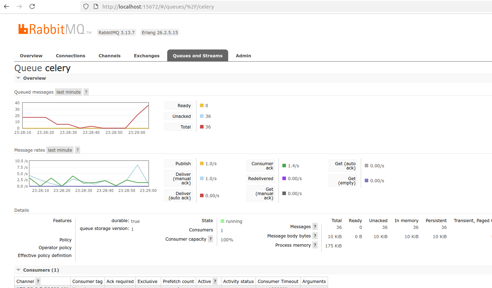Open help next to Active column header
This screenshot has height=288, width=492.
(x=215, y=281)
